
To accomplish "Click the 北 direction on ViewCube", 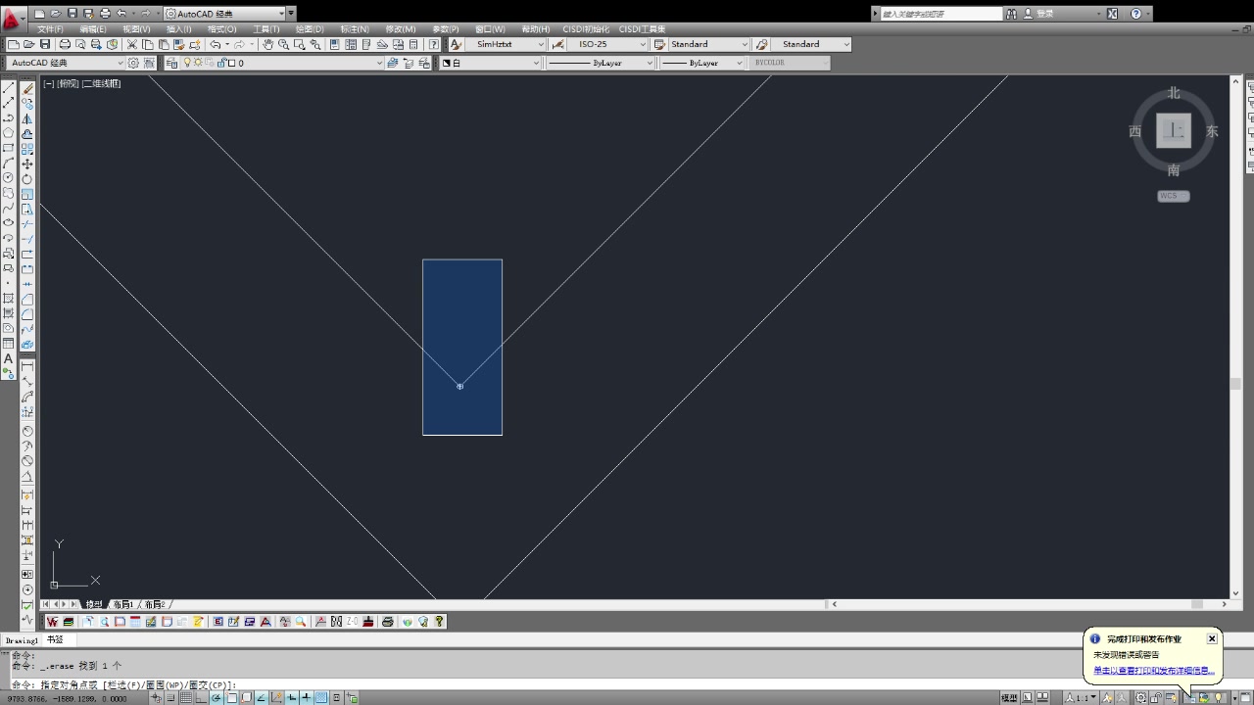I will tap(1174, 93).
